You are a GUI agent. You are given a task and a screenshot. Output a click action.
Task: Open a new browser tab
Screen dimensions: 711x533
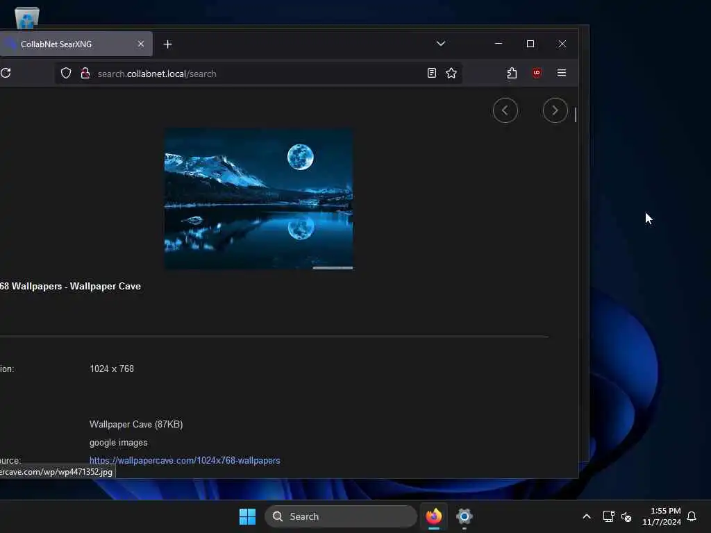[x=168, y=44]
